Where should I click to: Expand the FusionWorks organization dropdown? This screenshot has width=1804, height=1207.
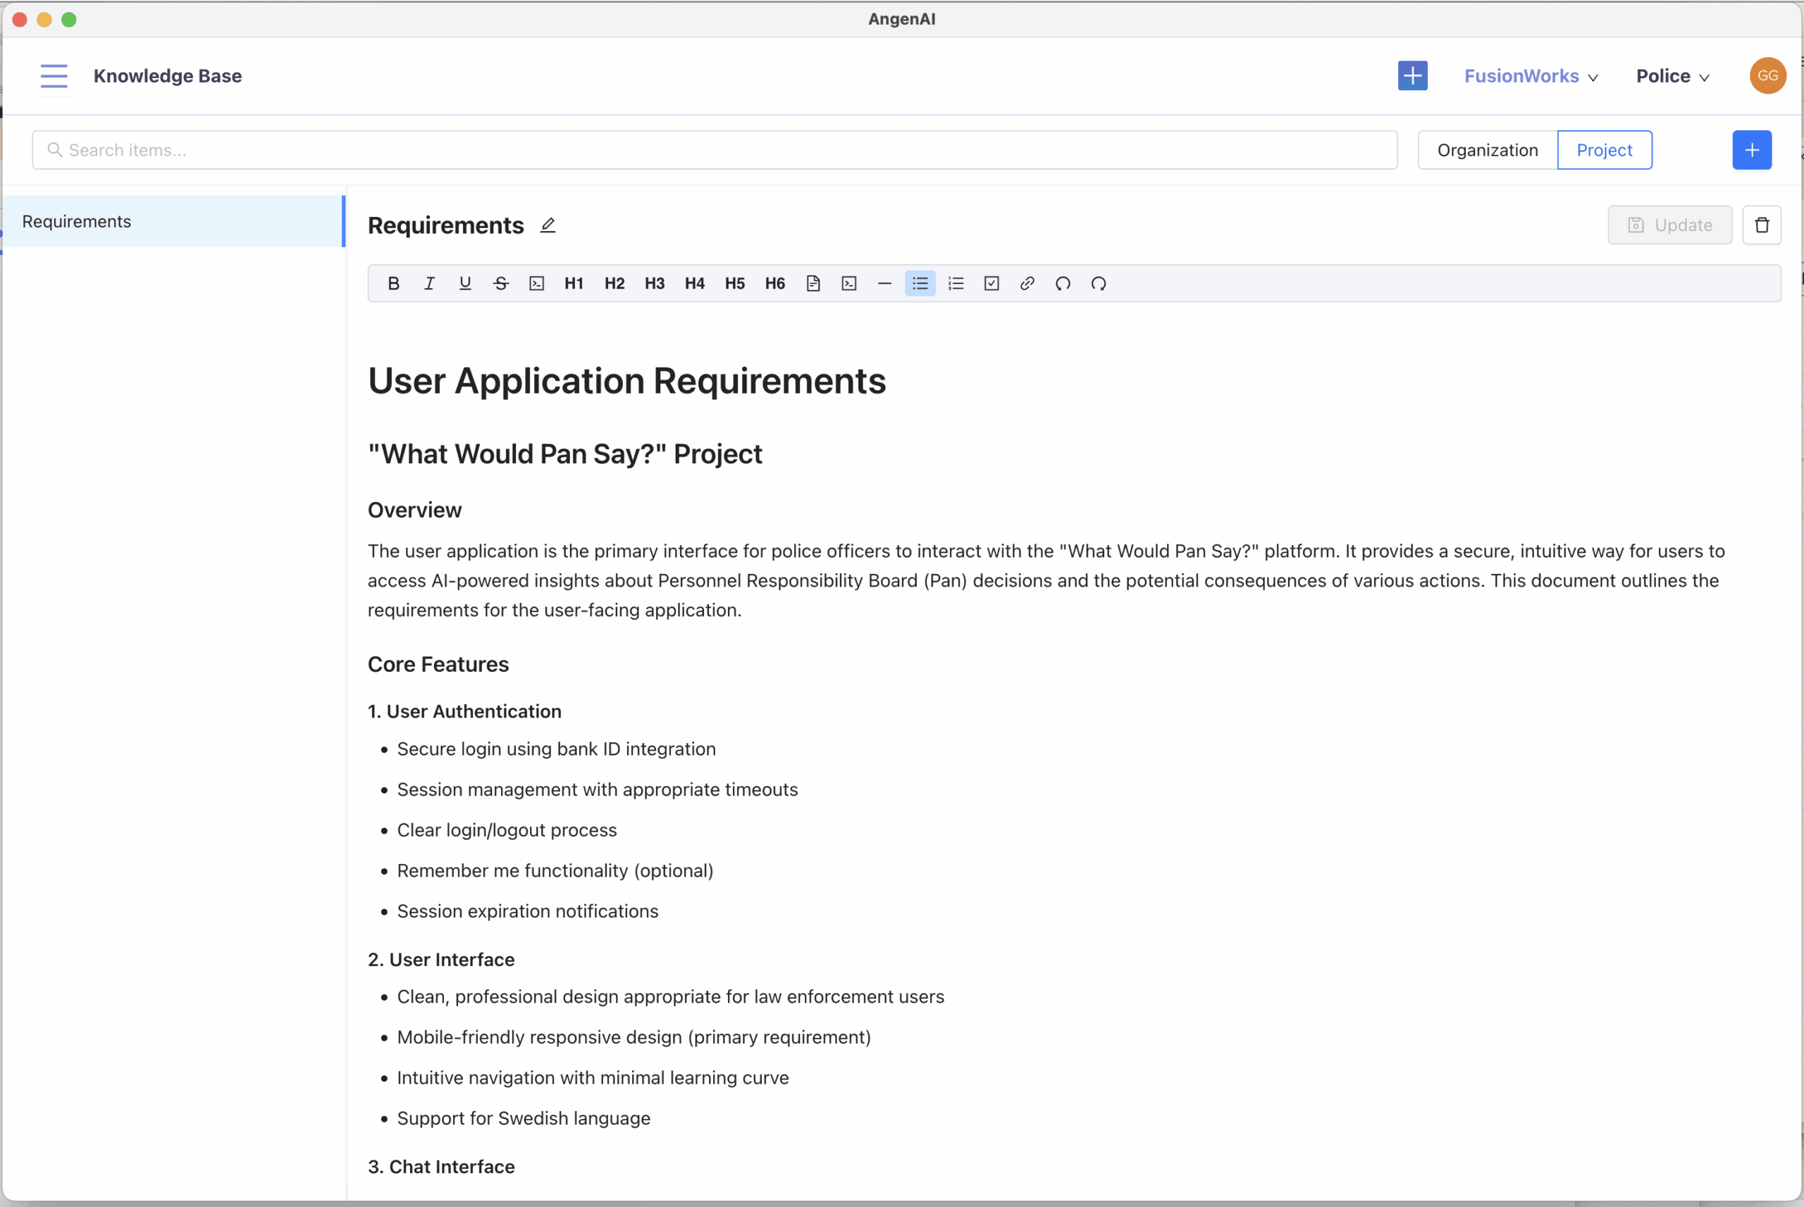click(1531, 75)
